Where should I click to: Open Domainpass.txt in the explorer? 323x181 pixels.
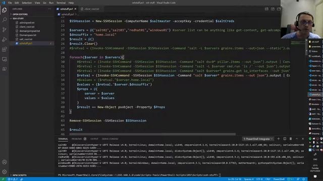click(28, 35)
